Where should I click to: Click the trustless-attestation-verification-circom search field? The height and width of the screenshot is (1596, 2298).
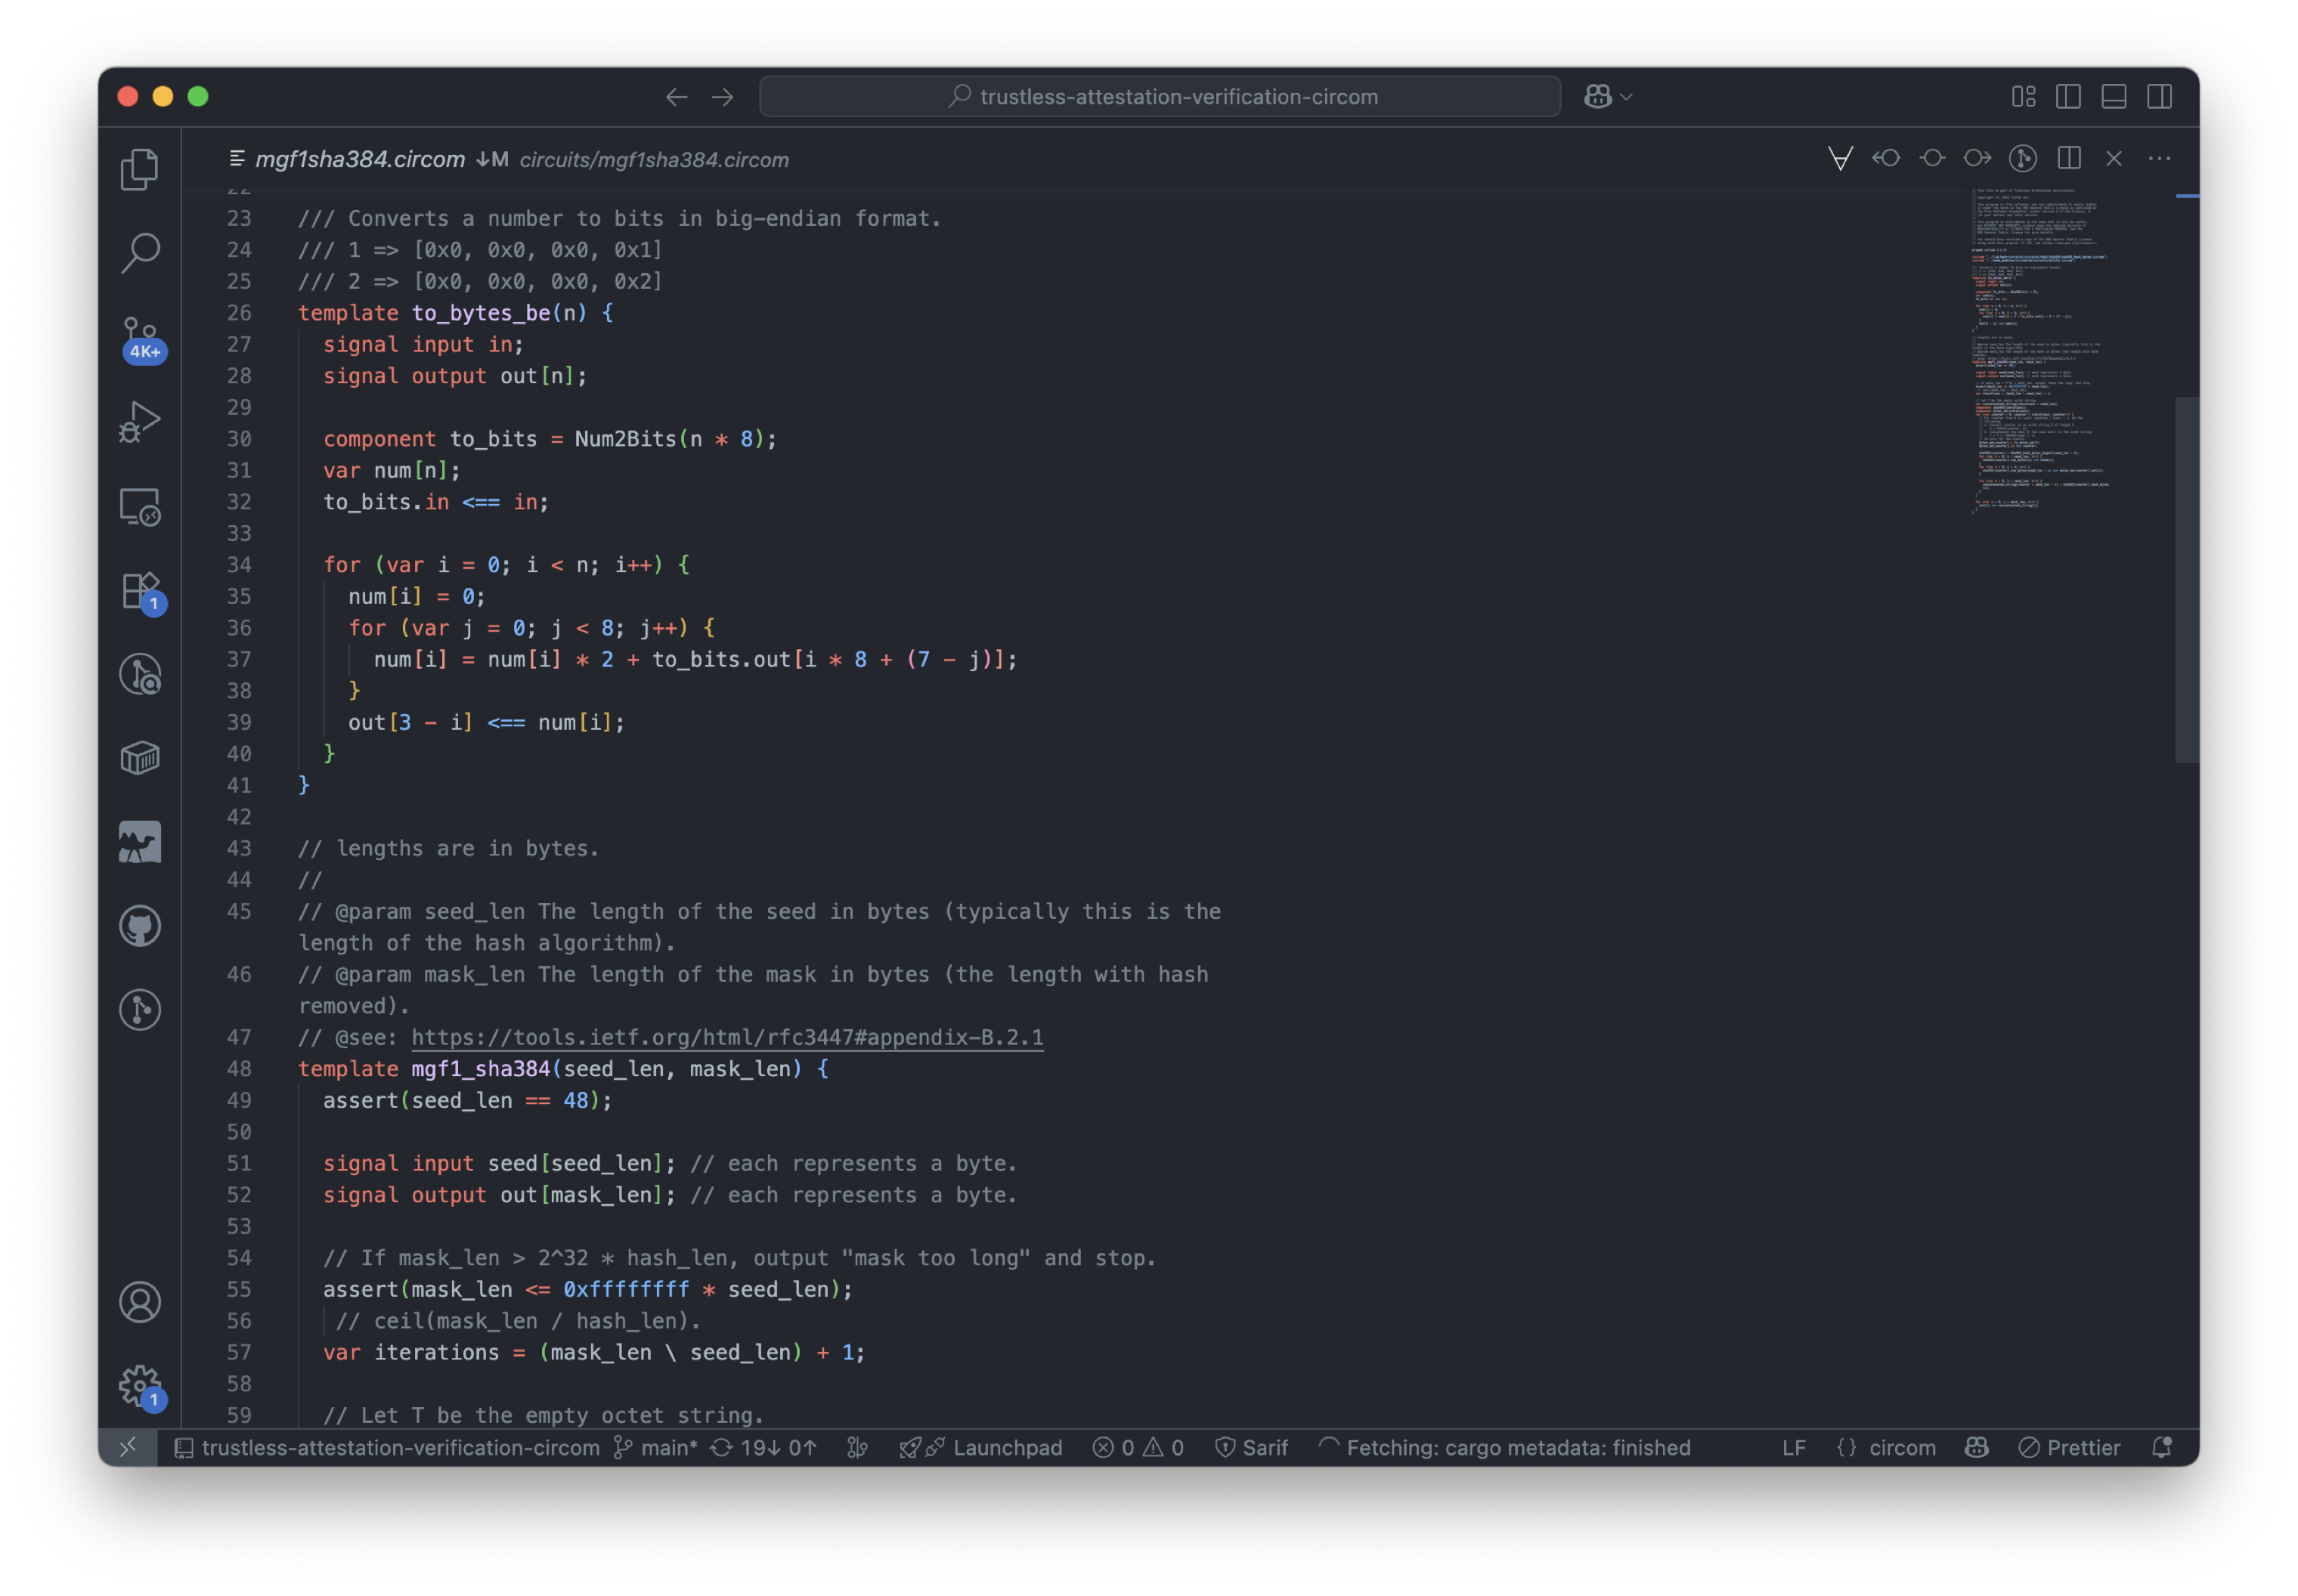click(1160, 97)
